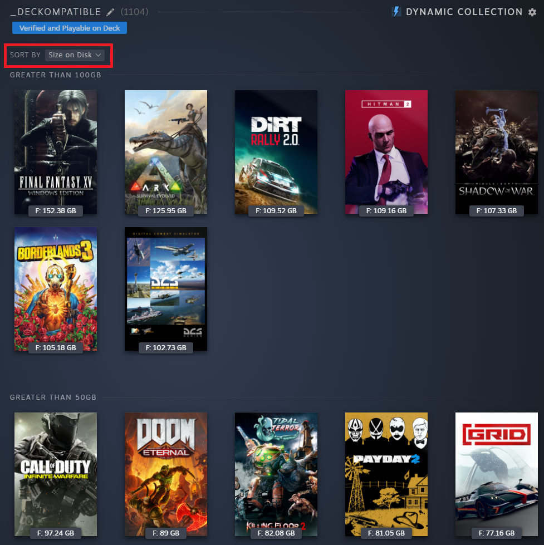Screen dimensions: 544x545
Task: Open the PAYDAY 2 game cover
Action: click(386, 474)
